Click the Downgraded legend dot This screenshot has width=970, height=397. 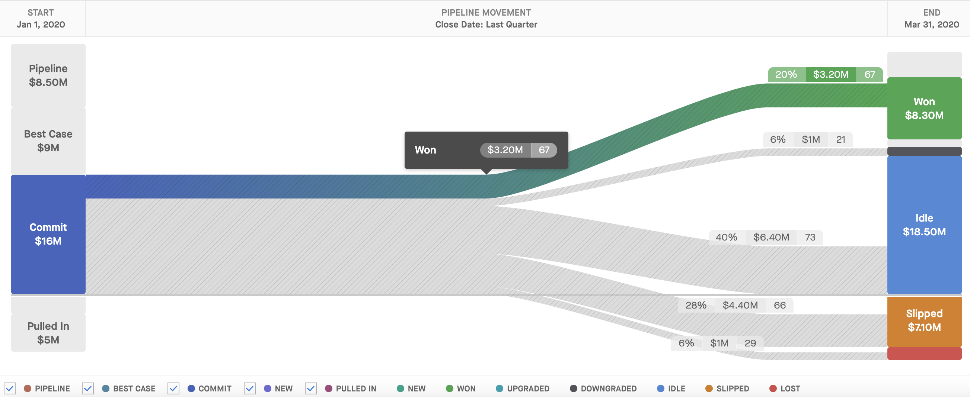(574, 388)
